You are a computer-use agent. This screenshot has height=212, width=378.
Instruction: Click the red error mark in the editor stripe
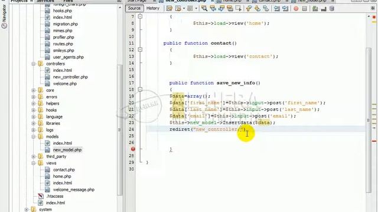point(374,141)
